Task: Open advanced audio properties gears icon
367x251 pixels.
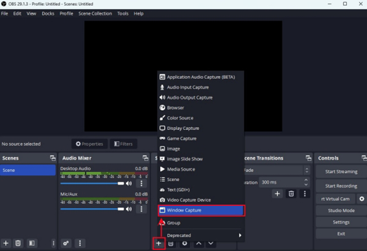Action: (x=66, y=243)
